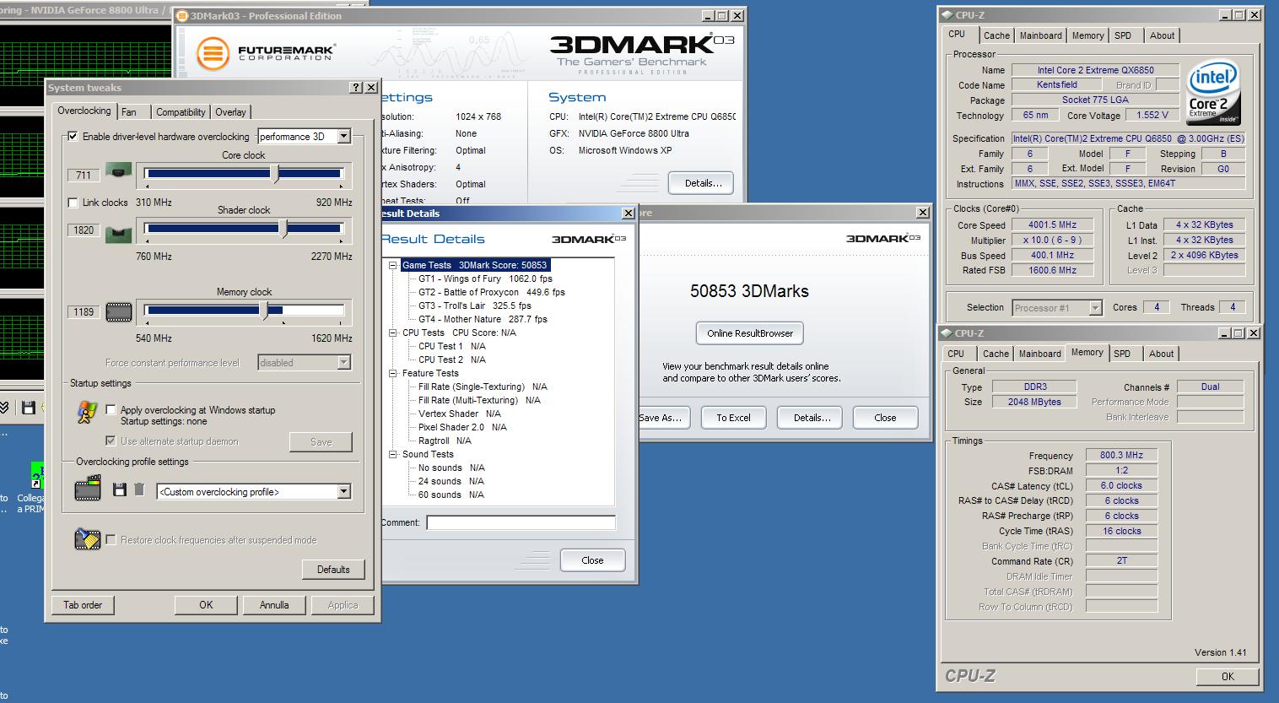
Task: Click the lower CPU-Z title bar icon
Action: click(947, 333)
